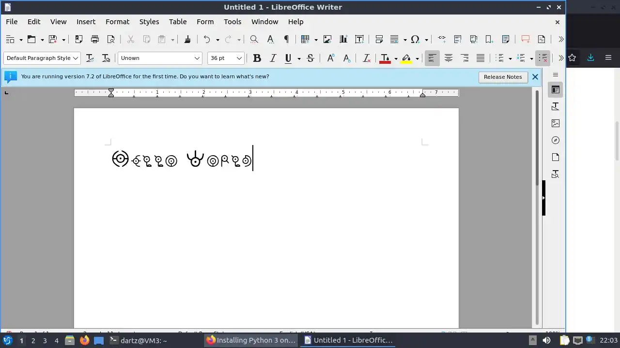Open New document dropdown arrow
Image resolution: width=620 pixels, height=348 pixels.
(x=21, y=40)
